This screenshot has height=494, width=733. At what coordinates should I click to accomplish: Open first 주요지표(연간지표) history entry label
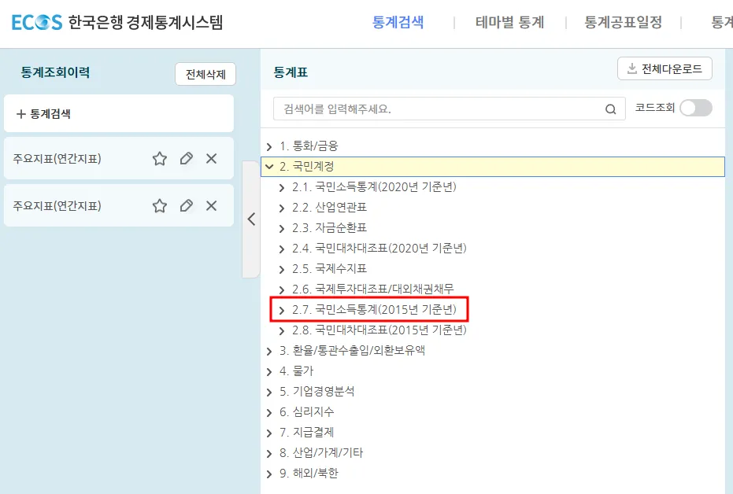(x=57, y=159)
